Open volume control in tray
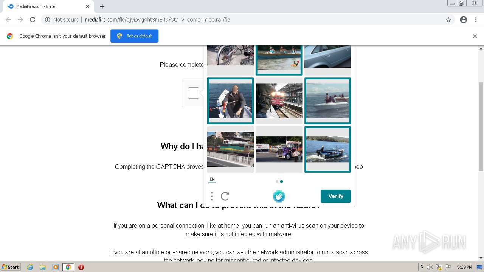 pos(430,267)
